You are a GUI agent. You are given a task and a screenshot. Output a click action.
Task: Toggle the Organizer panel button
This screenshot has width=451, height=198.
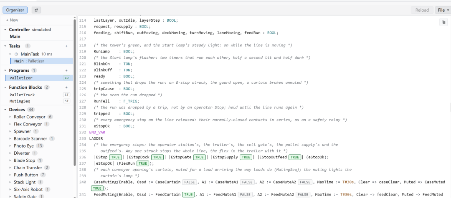point(15,10)
